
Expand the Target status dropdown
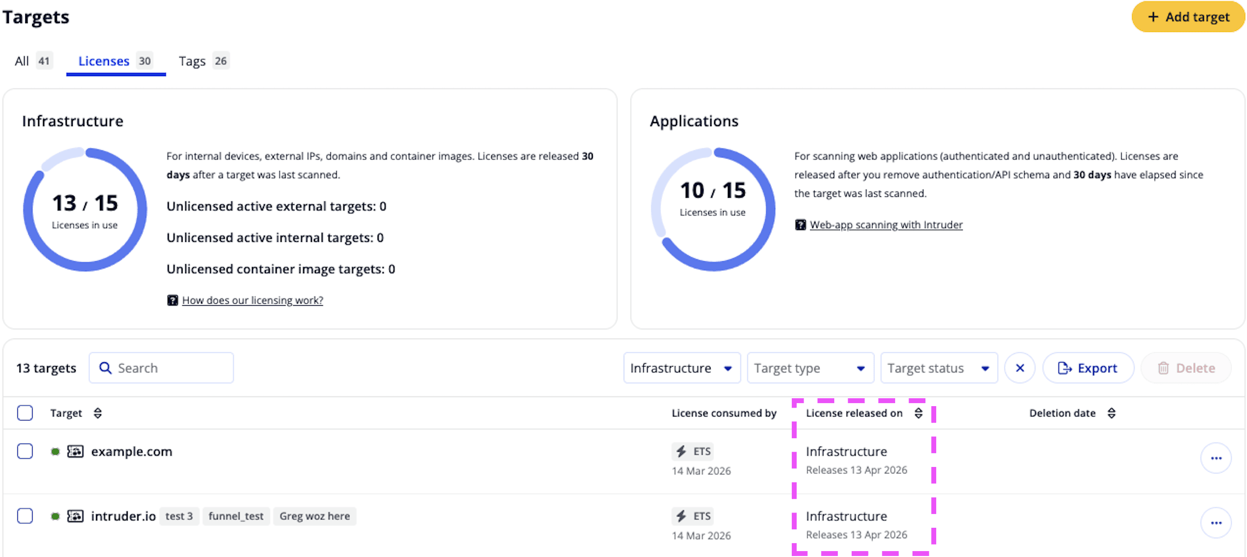[939, 368]
